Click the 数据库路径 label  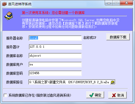(x=14, y=82)
